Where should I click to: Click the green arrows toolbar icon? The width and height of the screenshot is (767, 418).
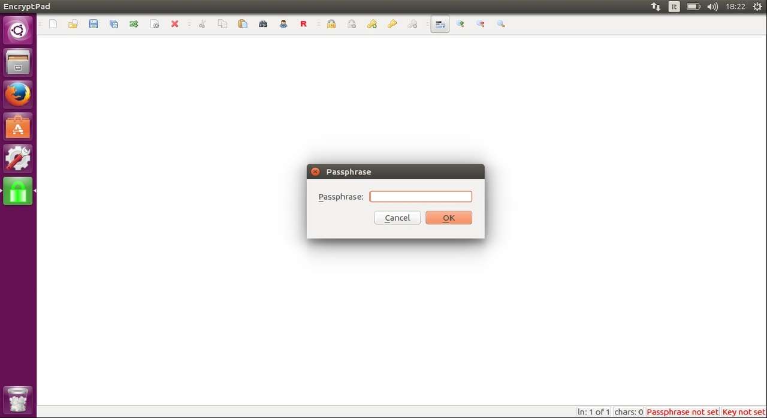[x=134, y=24]
